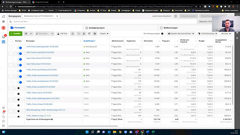Reload the page with browser refresh icon
Image resolution: width=240 pixels, height=135 pixels.
click(11, 6)
